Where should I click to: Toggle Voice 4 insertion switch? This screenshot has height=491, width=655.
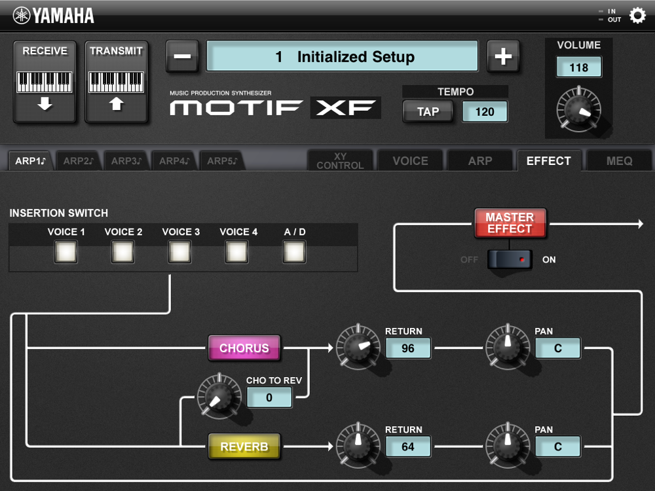tap(237, 252)
